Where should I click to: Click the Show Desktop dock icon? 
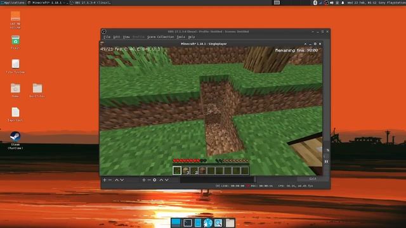point(176,222)
